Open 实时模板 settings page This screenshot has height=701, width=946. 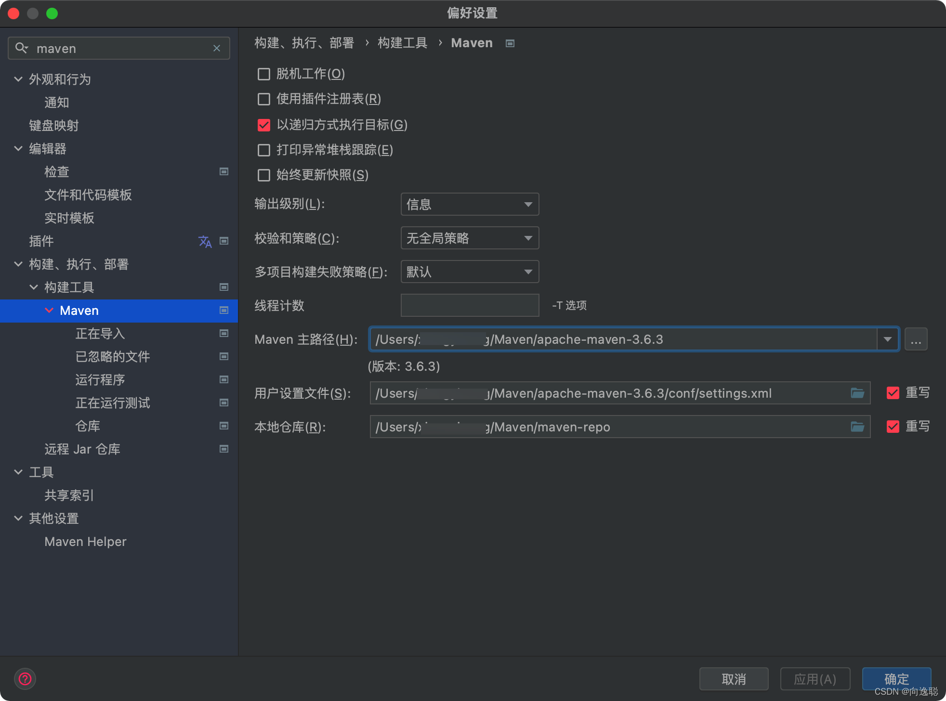pyautogui.click(x=69, y=218)
